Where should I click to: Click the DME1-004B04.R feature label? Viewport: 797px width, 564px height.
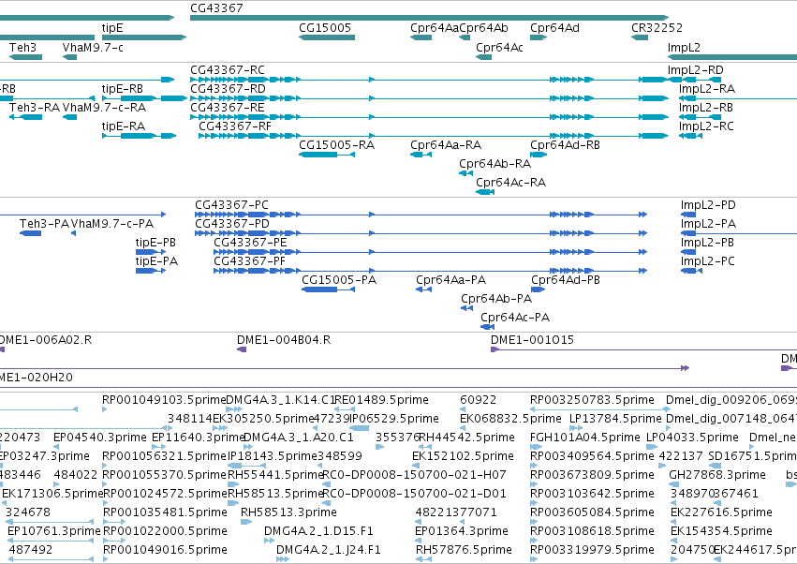(284, 340)
